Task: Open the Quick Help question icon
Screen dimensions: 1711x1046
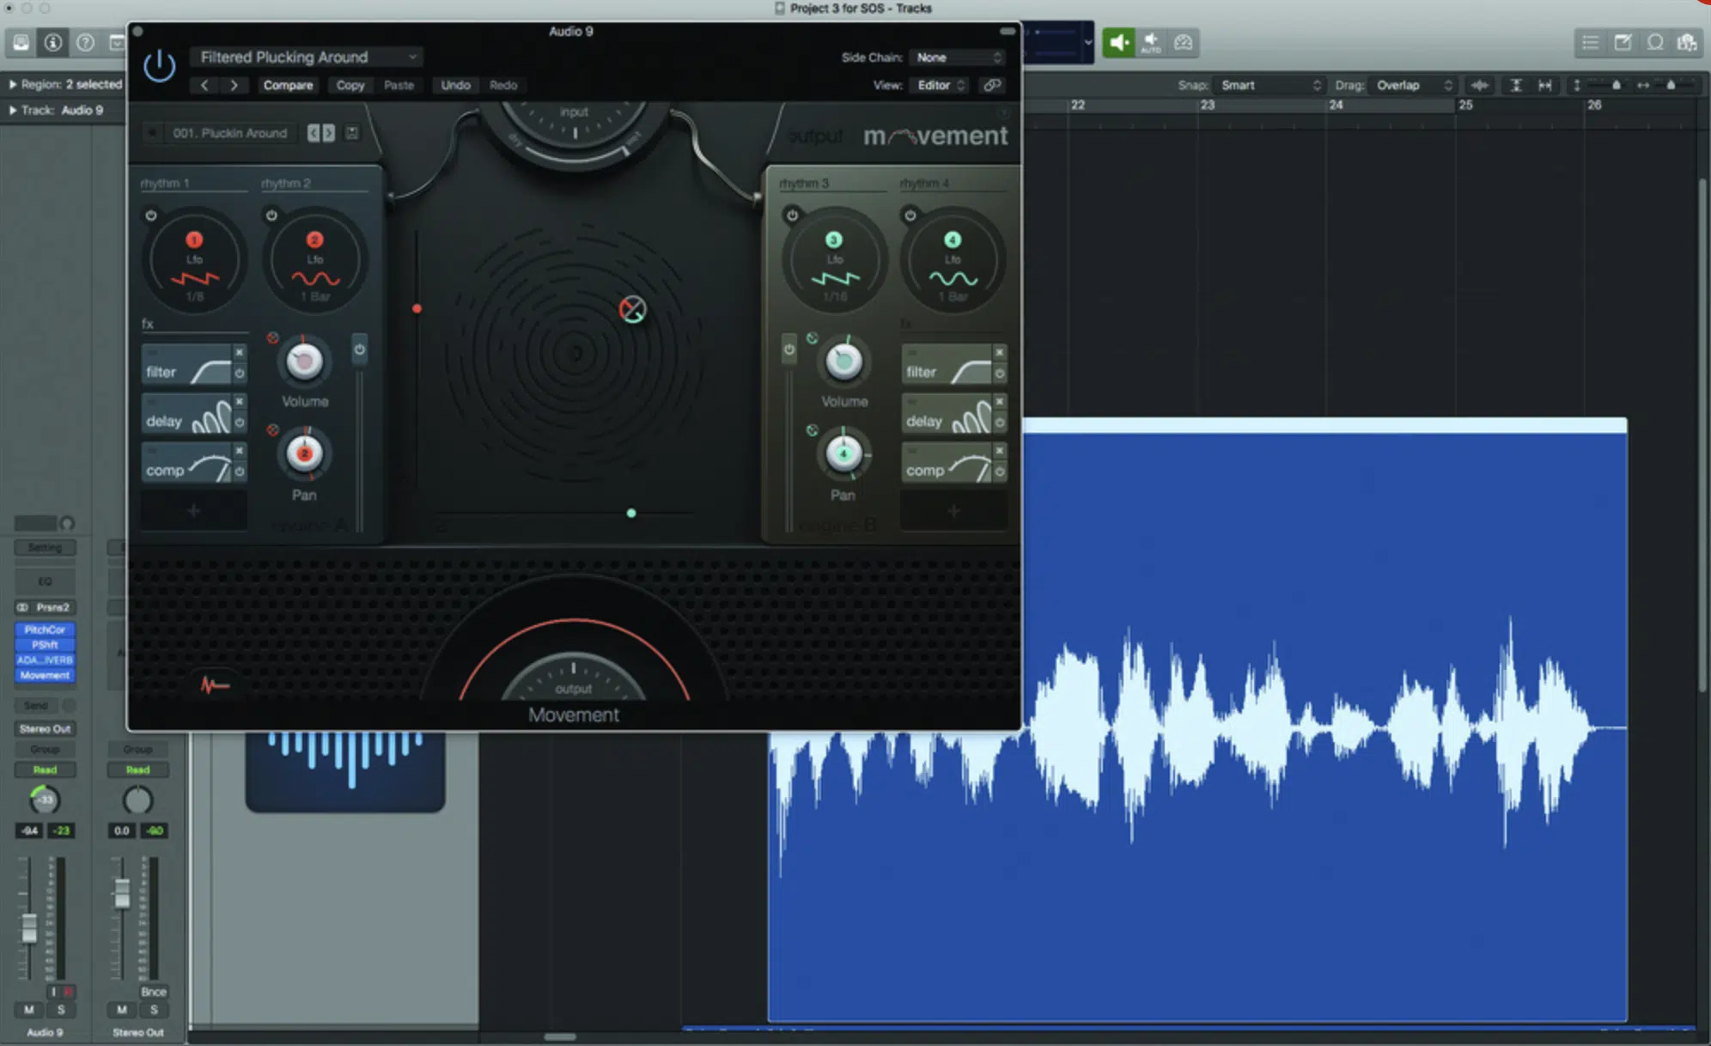Action: [x=85, y=42]
